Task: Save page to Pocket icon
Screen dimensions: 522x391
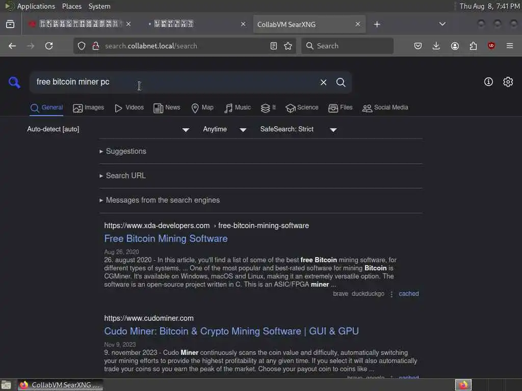Action: [x=418, y=46]
